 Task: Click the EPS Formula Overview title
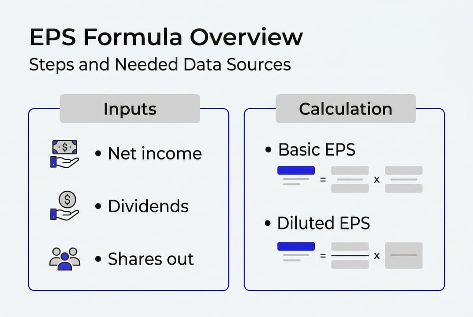166,38
